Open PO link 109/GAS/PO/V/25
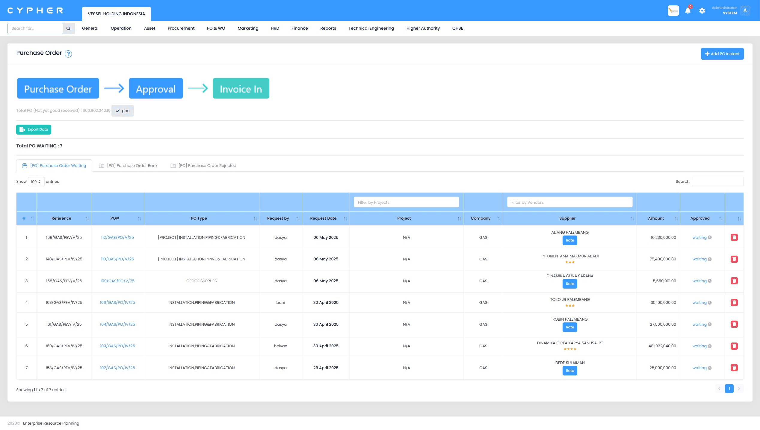The width and height of the screenshot is (760, 430). click(x=117, y=281)
